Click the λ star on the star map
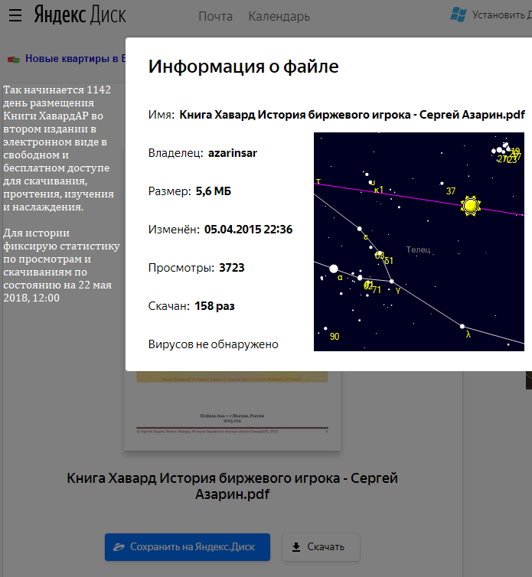The width and height of the screenshot is (532, 577). [x=462, y=328]
